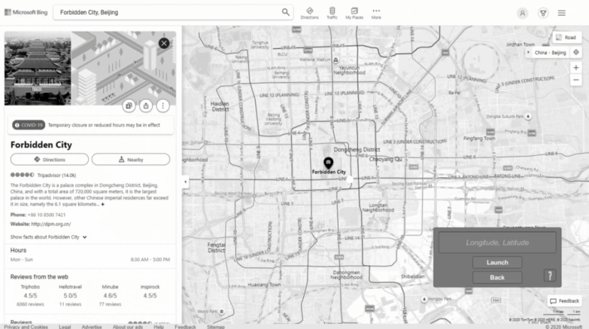
Task: Click the Back button in the overlay
Action: tap(498, 278)
